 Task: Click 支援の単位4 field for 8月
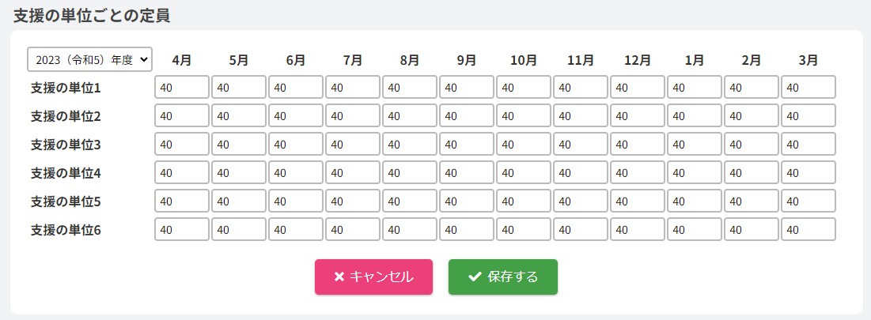(410, 173)
